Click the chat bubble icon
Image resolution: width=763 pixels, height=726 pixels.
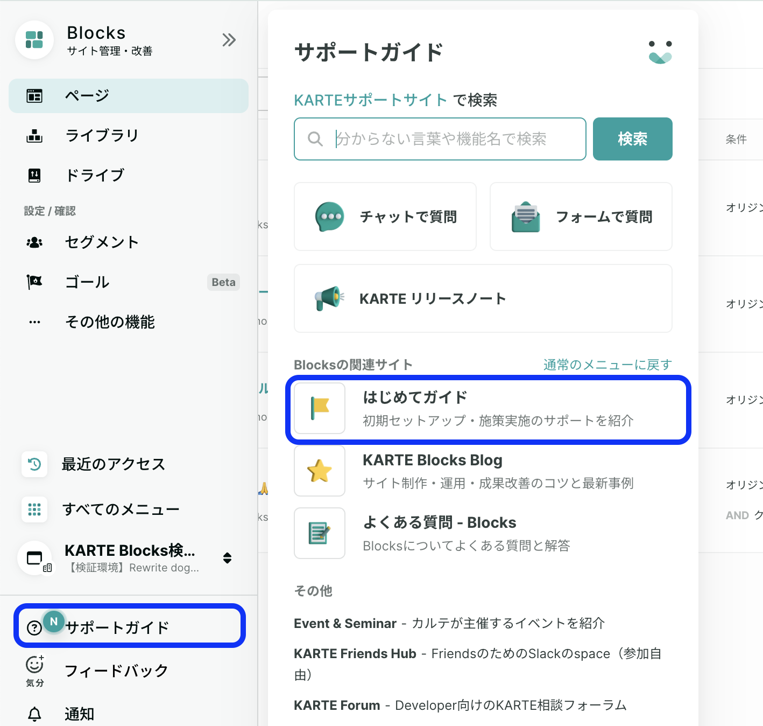(x=329, y=217)
